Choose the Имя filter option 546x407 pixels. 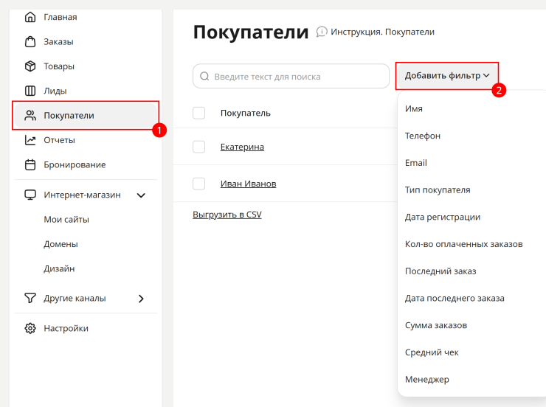pos(414,109)
